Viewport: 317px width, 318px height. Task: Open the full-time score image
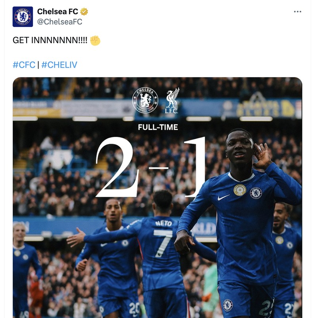point(158,198)
